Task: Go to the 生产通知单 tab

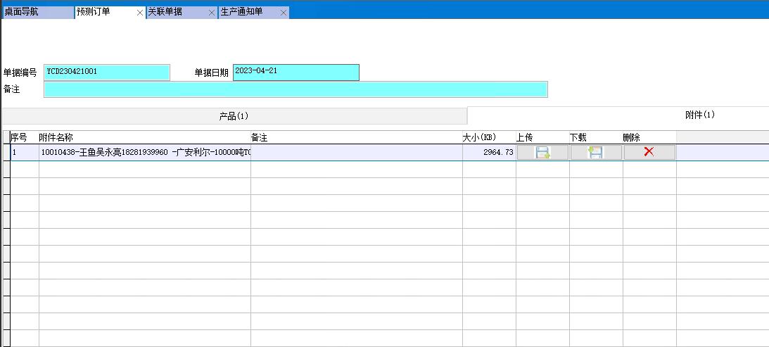Action: (248, 12)
